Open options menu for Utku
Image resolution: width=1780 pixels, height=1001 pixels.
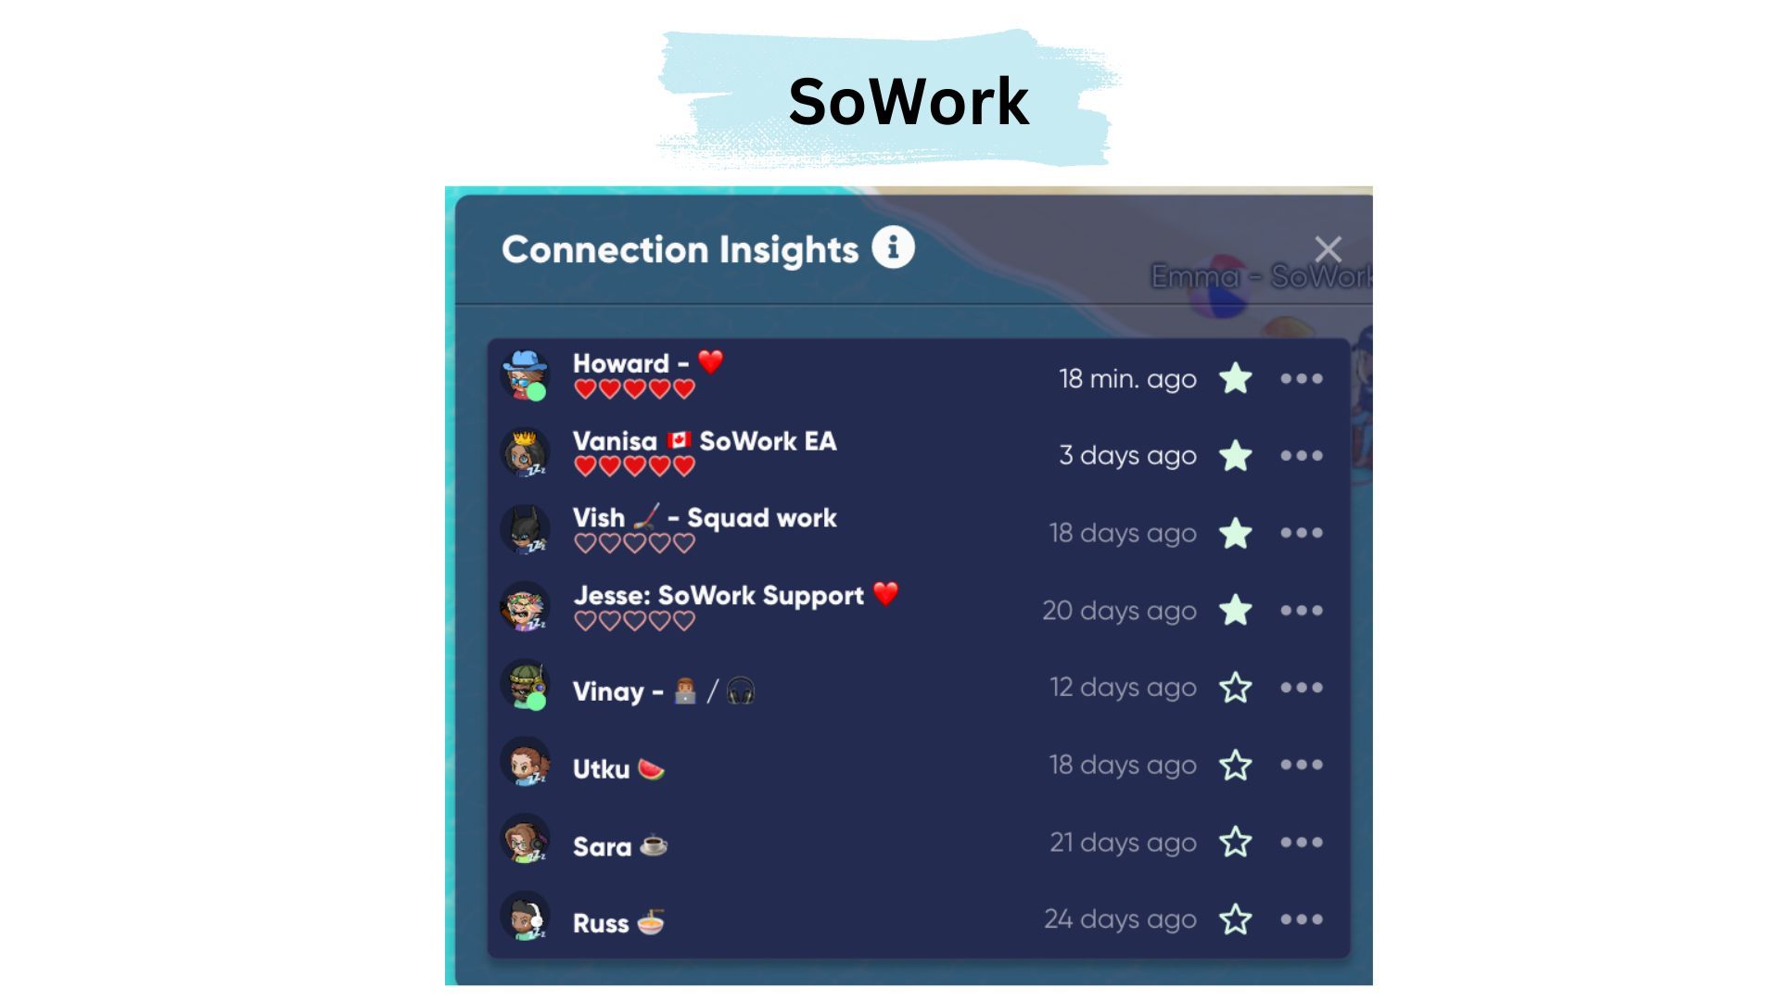pyautogui.click(x=1301, y=764)
